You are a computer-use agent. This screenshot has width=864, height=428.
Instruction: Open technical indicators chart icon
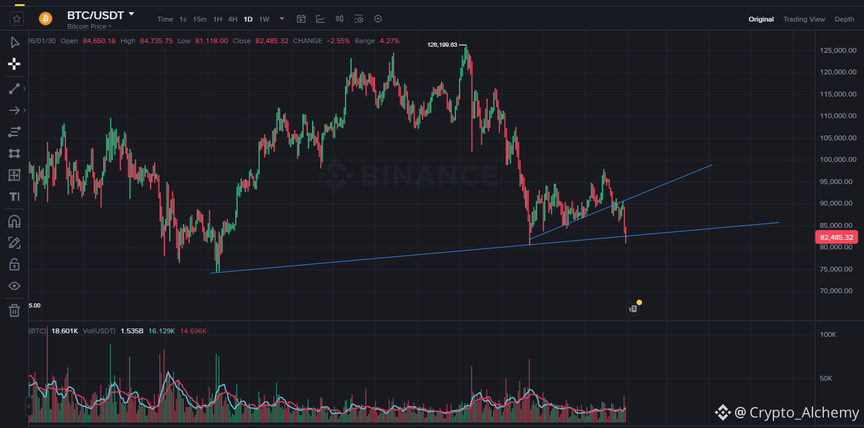320,19
